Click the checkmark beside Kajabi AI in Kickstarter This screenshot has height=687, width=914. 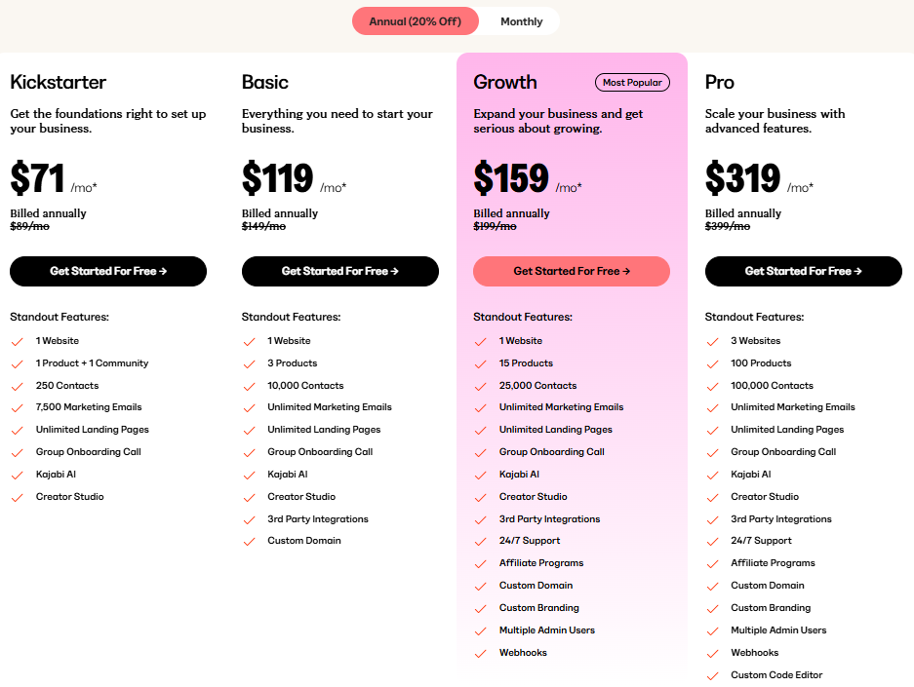pyautogui.click(x=17, y=475)
